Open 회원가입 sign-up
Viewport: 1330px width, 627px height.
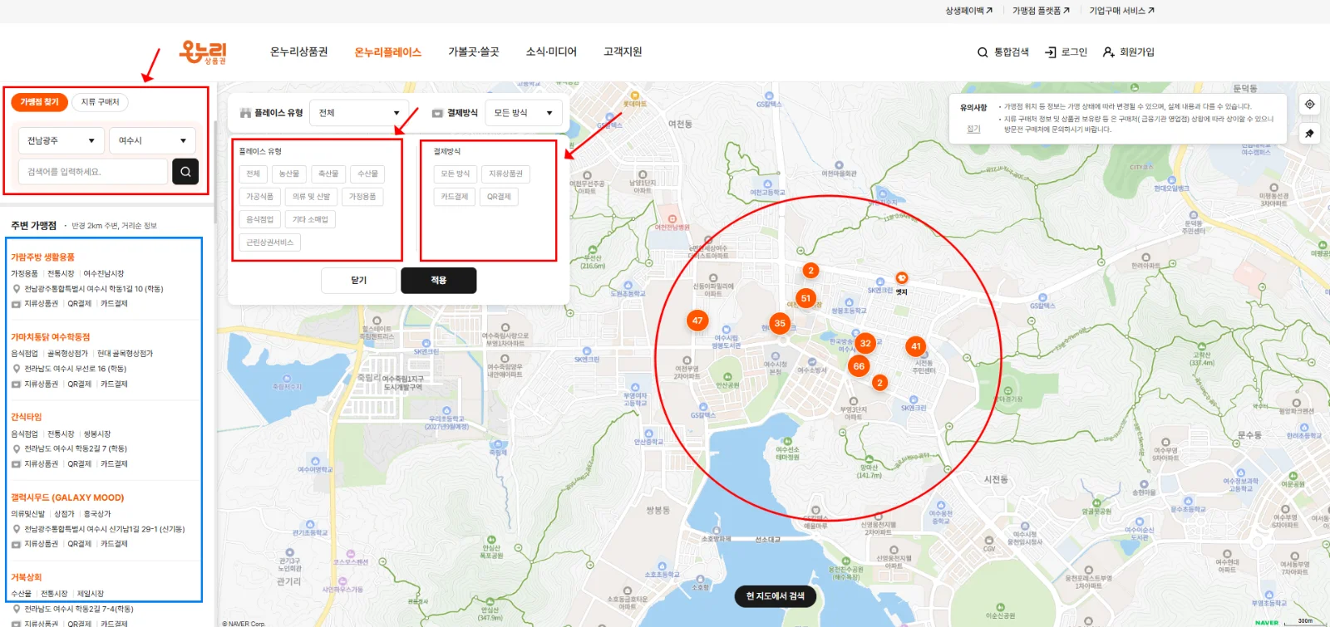[1129, 52]
